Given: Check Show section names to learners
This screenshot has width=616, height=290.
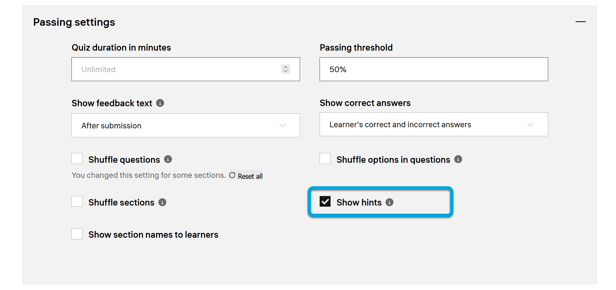Looking at the screenshot, I should pos(77,234).
